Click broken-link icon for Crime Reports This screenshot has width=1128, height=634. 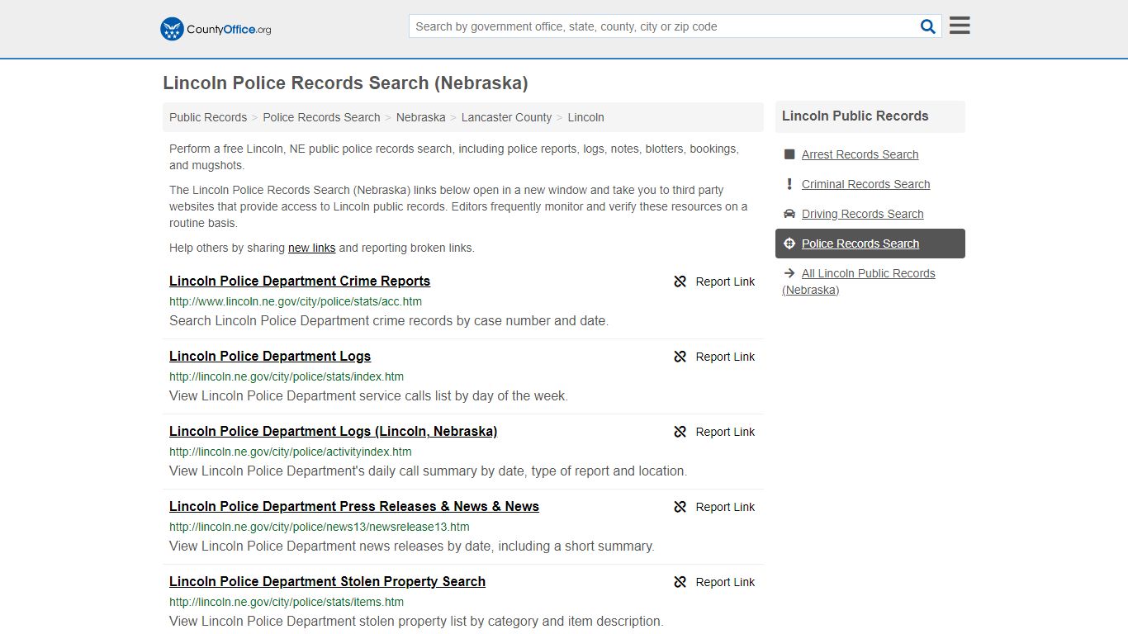pos(680,282)
